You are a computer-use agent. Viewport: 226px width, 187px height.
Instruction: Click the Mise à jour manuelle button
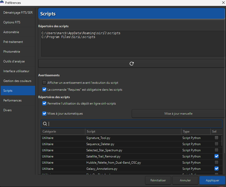[178, 114]
